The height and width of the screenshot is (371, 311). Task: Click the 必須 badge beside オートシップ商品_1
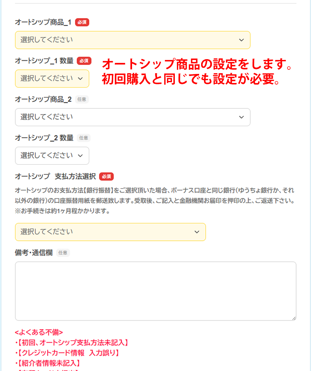(x=82, y=22)
